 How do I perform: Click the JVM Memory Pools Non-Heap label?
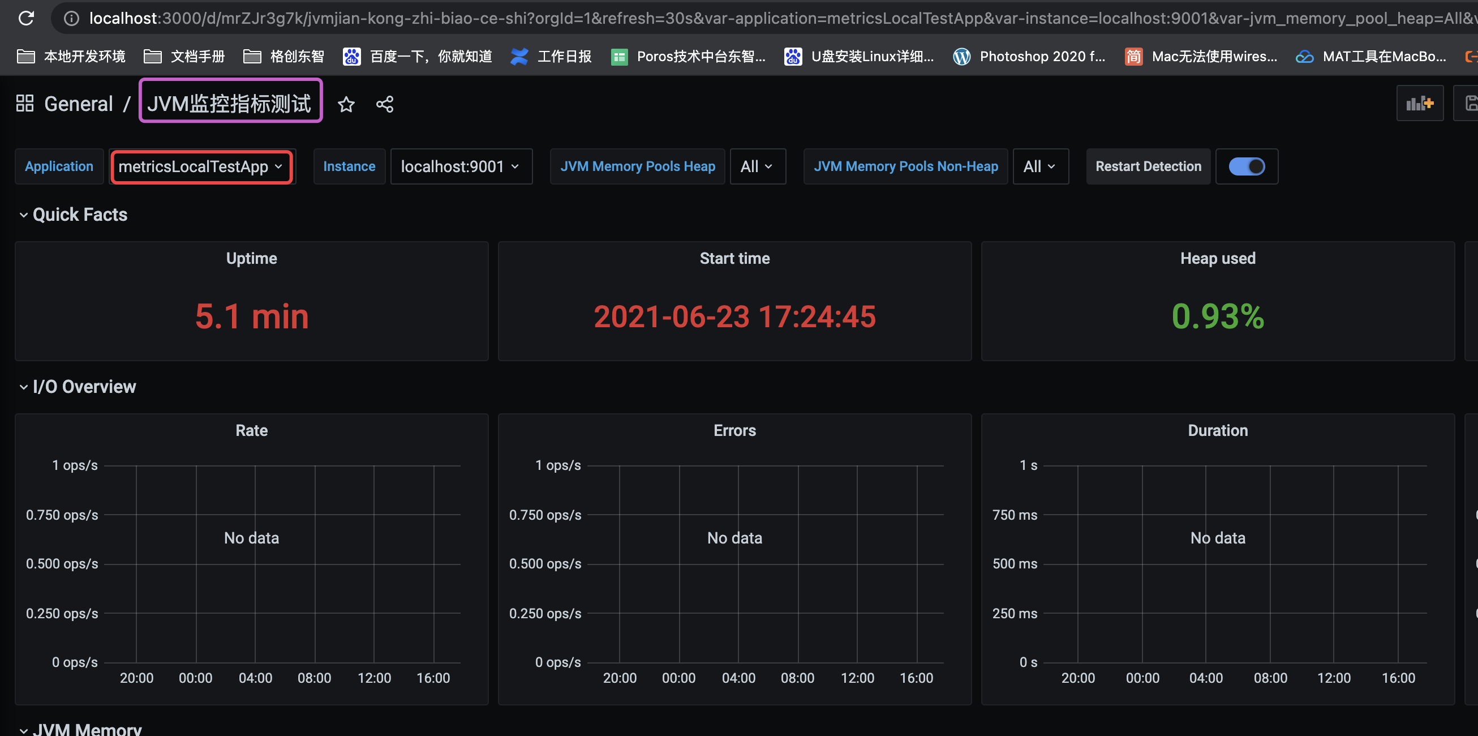[906, 166]
